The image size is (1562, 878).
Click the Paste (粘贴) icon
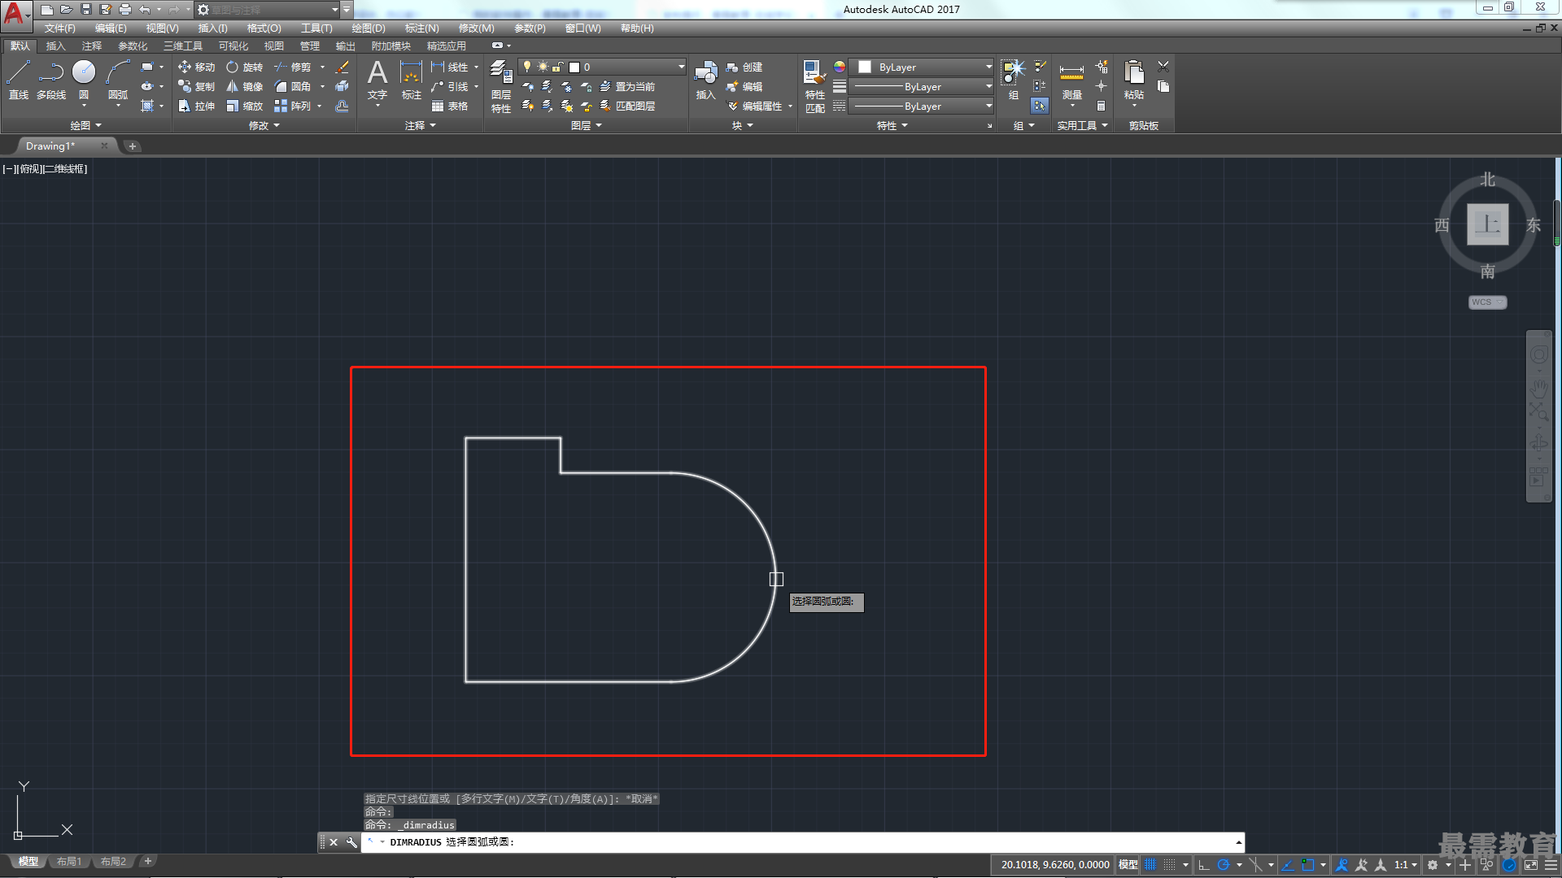[x=1134, y=80]
